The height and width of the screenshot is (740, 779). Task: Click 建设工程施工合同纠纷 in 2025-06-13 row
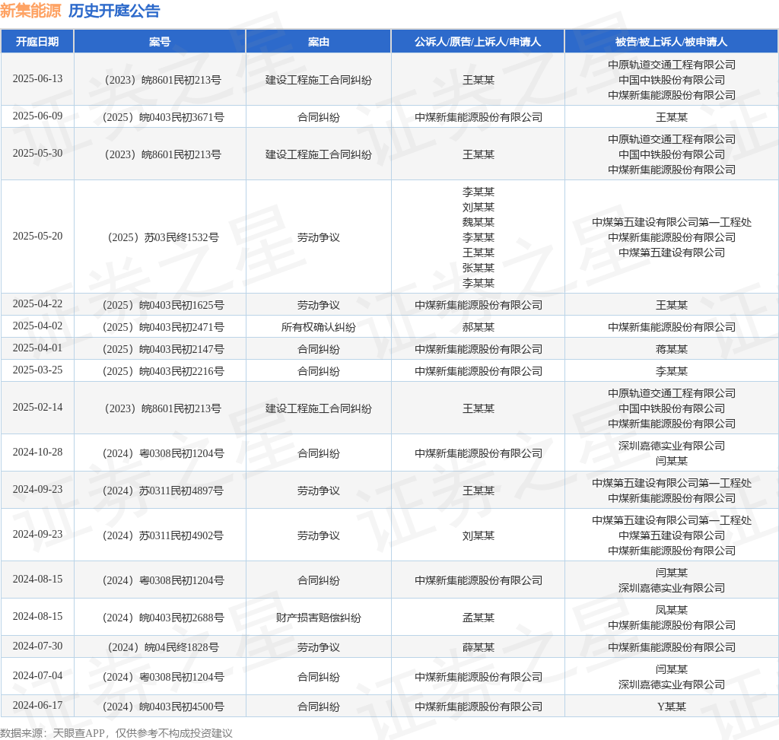coord(319,80)
